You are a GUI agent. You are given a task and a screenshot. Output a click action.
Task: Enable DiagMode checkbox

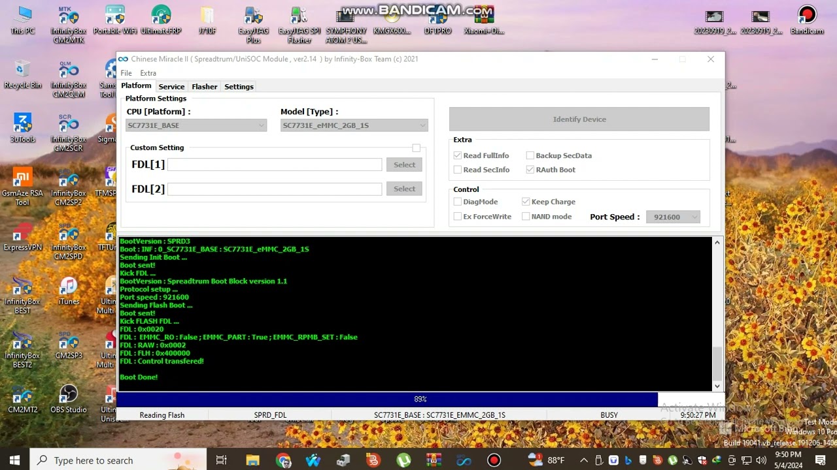point(458,202)
